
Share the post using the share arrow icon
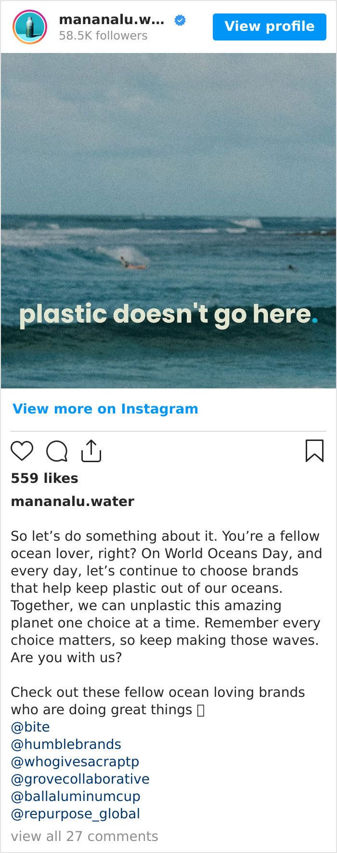point(91,451)
